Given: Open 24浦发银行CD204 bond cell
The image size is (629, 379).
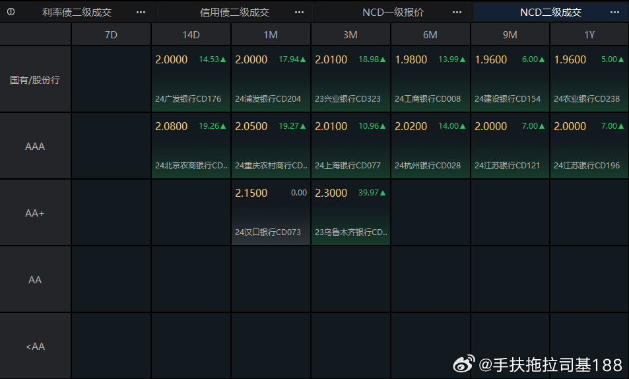Looking at the screenshot, I should click(271, 79).
